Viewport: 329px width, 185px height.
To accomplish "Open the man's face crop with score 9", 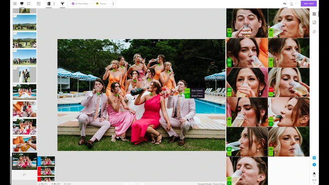I will click(x=247, y=23).
